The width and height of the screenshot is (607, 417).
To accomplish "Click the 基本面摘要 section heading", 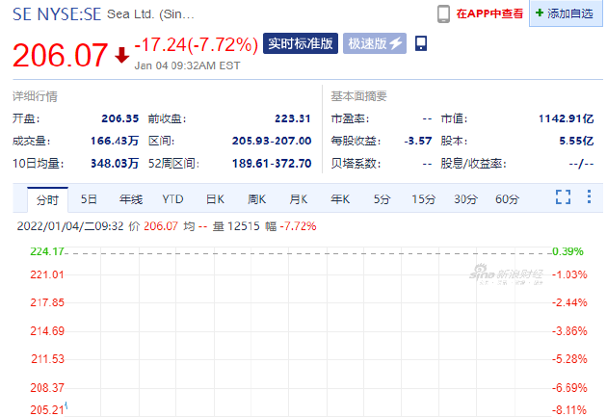I will [x=358, y=96].
